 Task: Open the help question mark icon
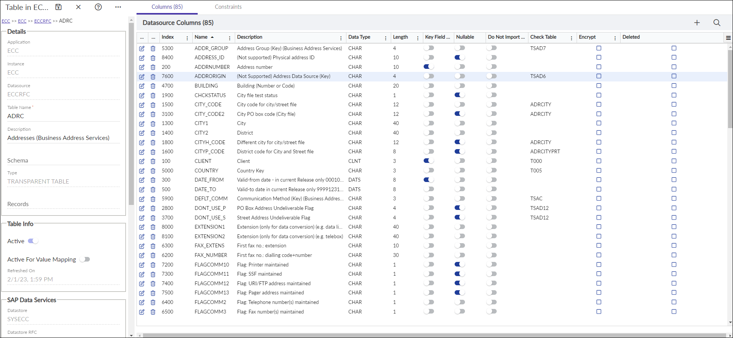pyautogui.click(x=98, y=7)
